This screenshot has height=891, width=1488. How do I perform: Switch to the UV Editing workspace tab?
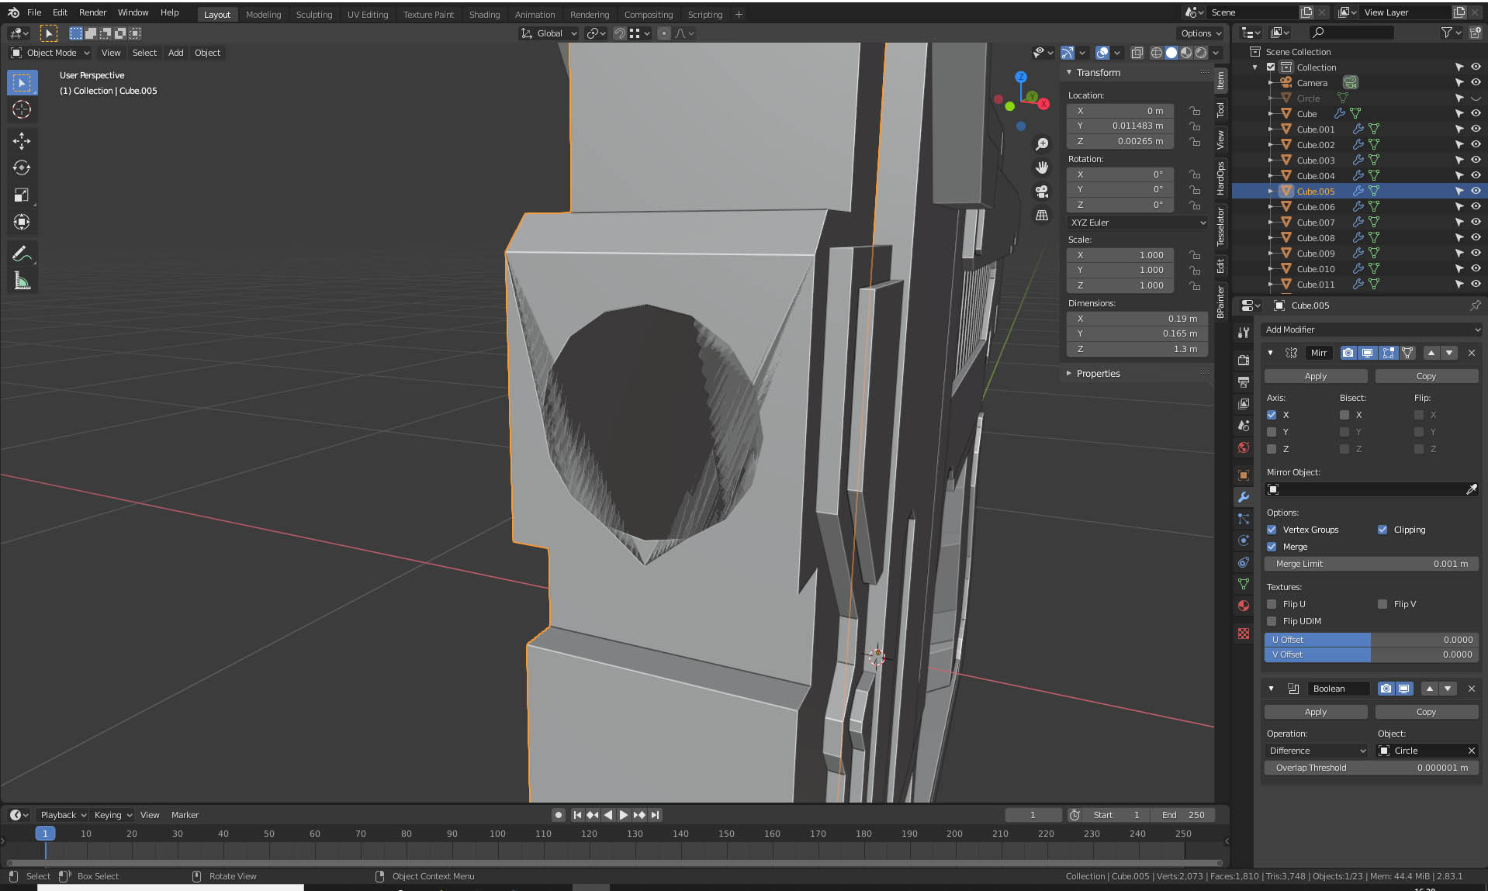(368, 14)
